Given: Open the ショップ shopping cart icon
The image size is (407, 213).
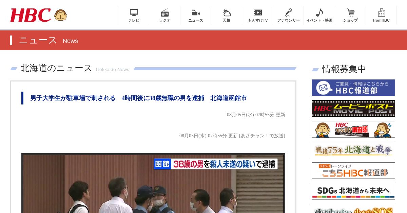Looking at the screenshot, I should click(x=350, y=13).
